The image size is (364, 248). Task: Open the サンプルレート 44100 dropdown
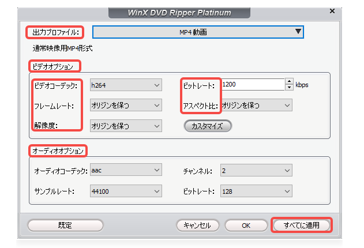tap(126, 191)
